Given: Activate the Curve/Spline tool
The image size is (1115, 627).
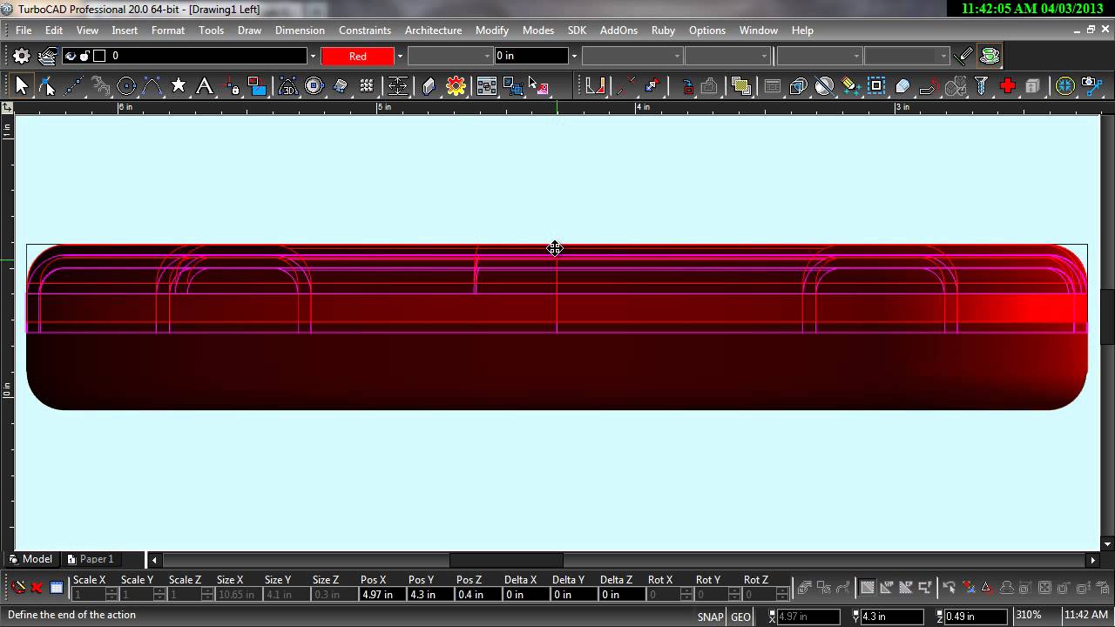Looking at the screenshot, I should [x=152, y=85].
